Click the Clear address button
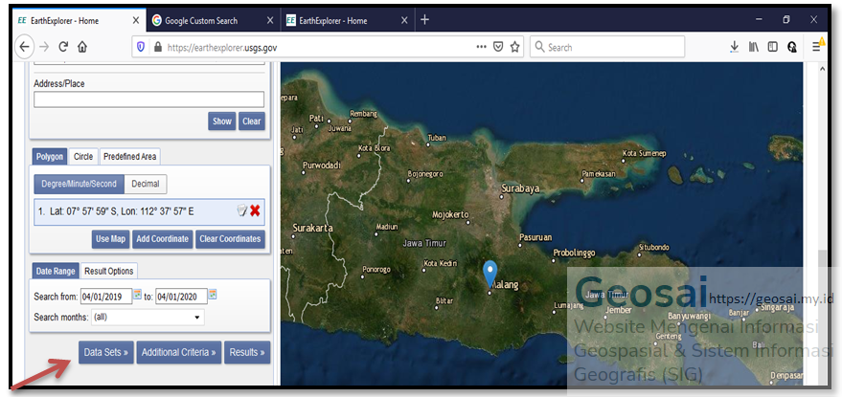Viewport: 842px width, 397px height. 251,121
